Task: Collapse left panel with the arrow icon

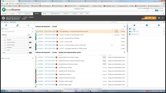Action: click(x=2, y=22)
